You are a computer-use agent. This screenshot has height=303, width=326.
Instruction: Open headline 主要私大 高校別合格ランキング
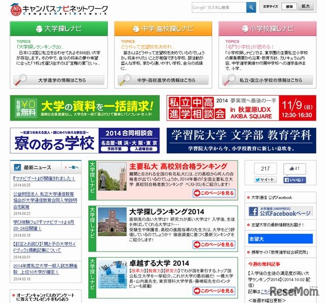click(x=178, y=167)
